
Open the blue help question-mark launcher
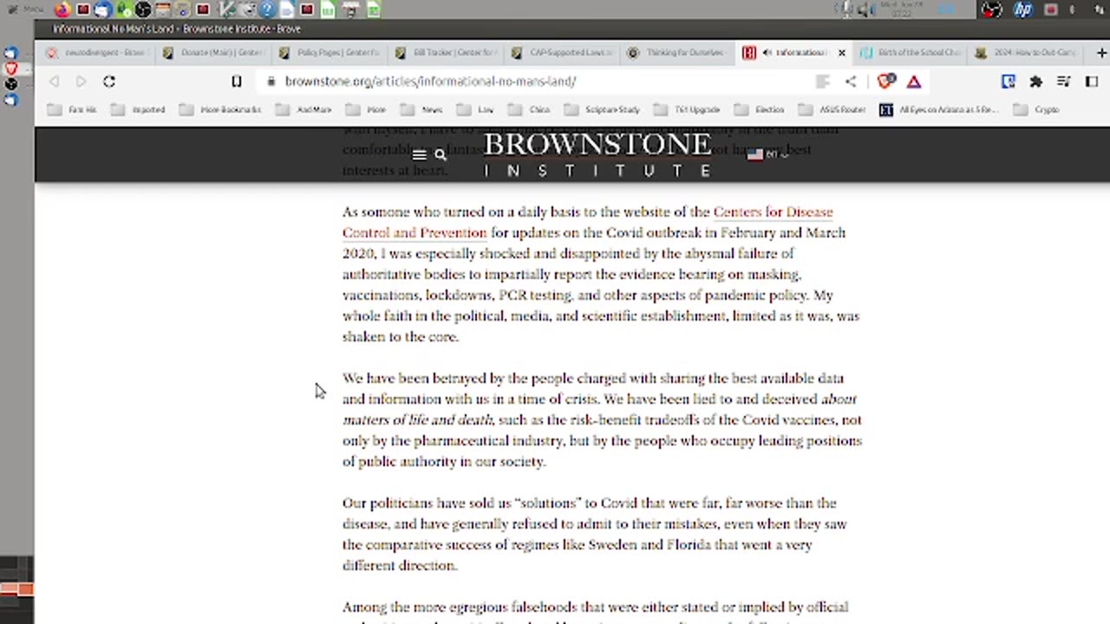[x=267, y=10]
